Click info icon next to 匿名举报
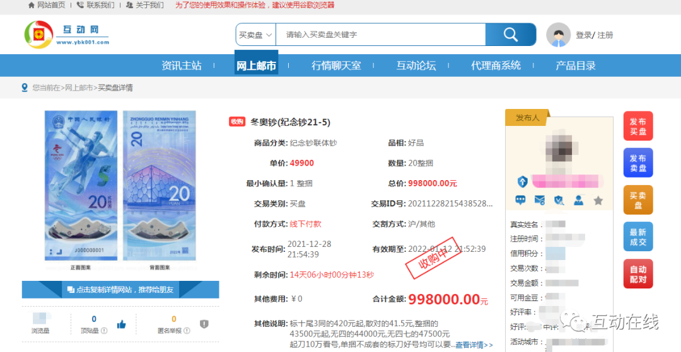 (x=187, y=331)
